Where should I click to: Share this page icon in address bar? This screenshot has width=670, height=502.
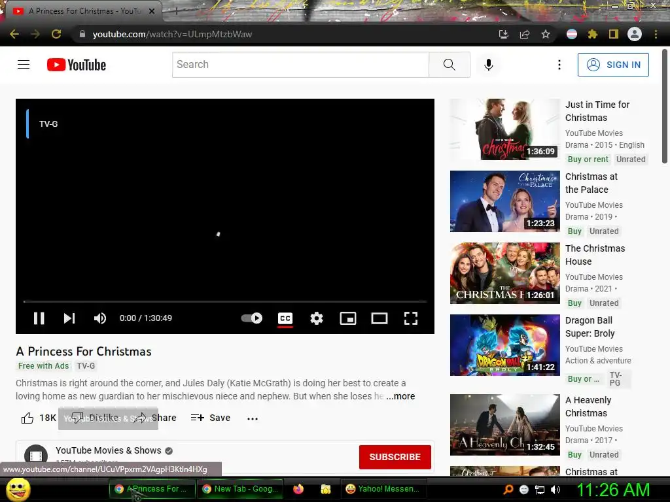tap(525, 34)
